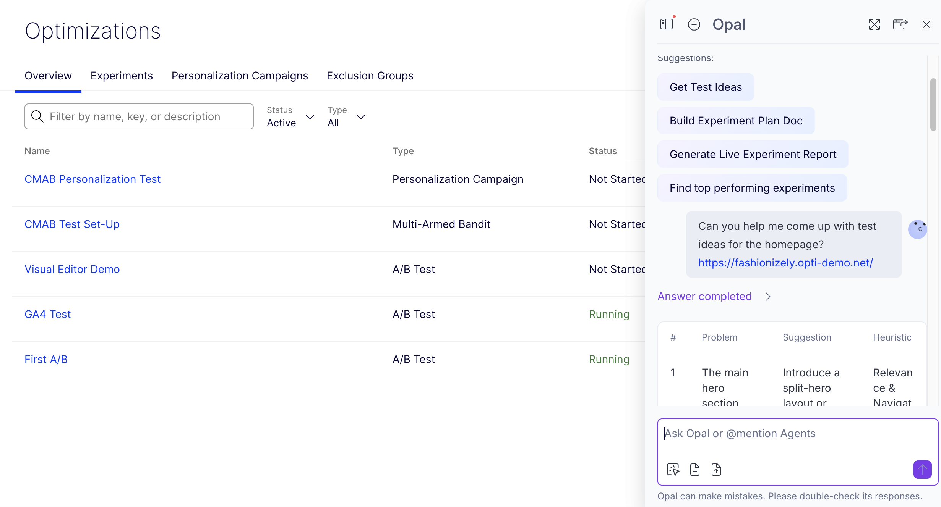Open Opal in separate window icon

point(900,24)
